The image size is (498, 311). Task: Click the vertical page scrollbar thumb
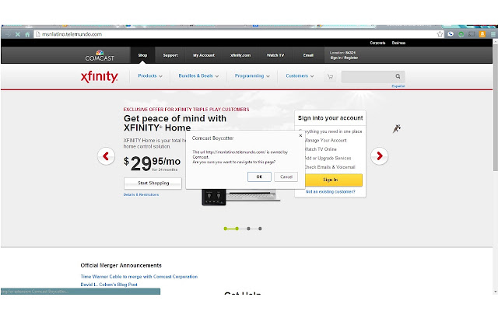coord(495,108)
